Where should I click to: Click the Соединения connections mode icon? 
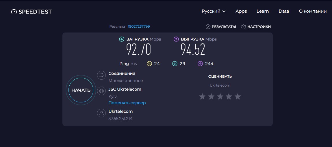point(101,75)
